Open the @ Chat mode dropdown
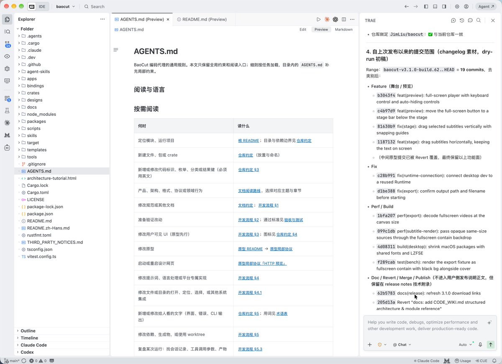This screenshot has width=502, height=364. (402, 345)
